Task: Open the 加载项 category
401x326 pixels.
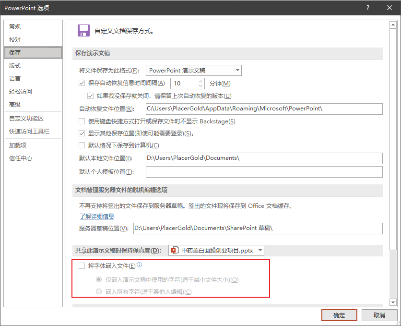Action: click(33, 145)
